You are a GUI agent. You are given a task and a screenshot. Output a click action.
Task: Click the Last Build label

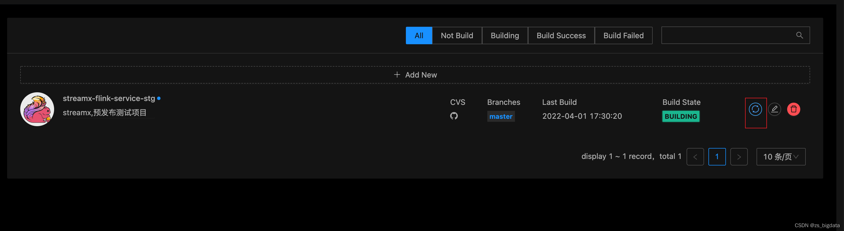tap(559, 102)
